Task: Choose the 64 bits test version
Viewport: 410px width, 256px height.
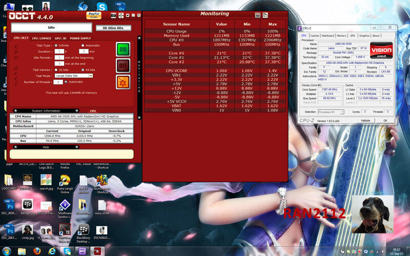Action: click(83, 70)
